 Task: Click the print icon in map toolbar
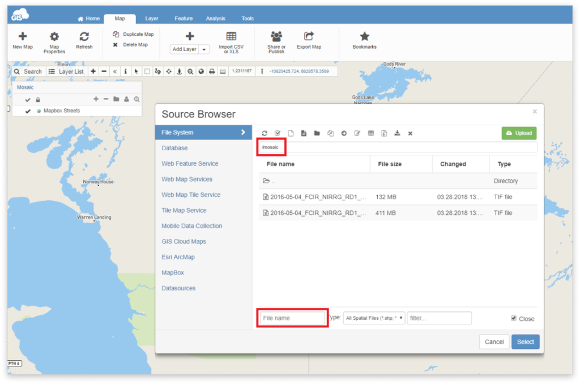tap(212, 71)
